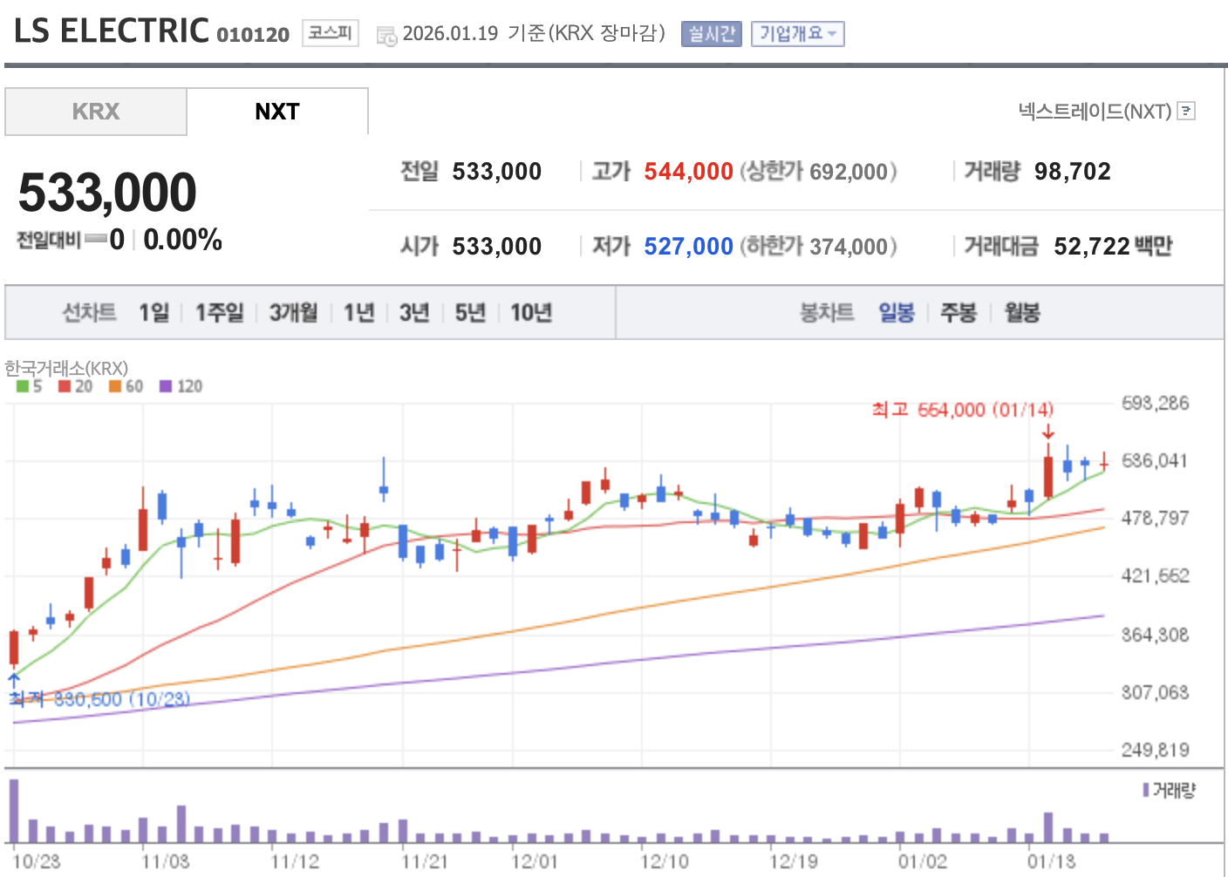This screenshot has height=877, width=1228.
Task: Click the 0.00% change rate
Action: [182, 240]
